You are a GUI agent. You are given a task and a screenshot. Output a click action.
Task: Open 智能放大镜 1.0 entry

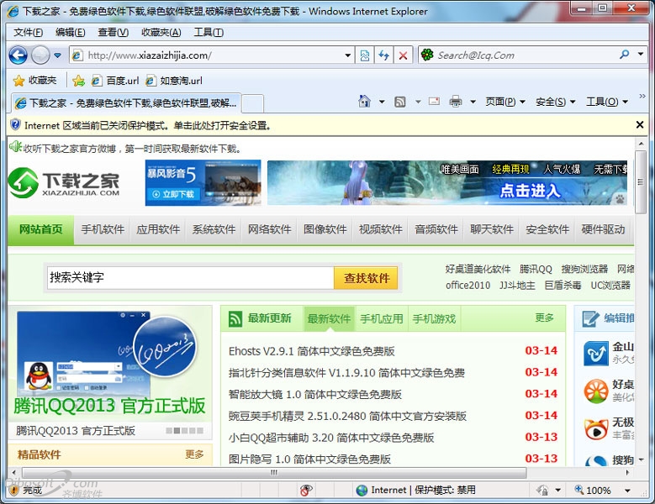coord(315,394)
